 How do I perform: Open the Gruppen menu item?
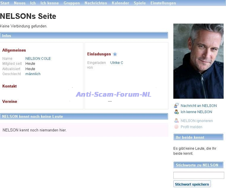[72, 3]
